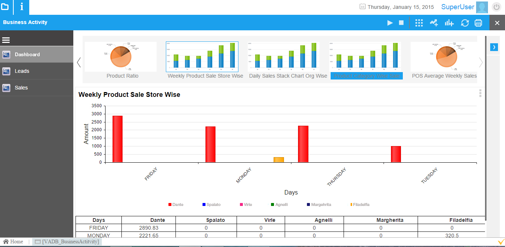Viewport: 505px width, 247px height.
Task: Open the chart's three-dot options menu
Action: (481, 93)
